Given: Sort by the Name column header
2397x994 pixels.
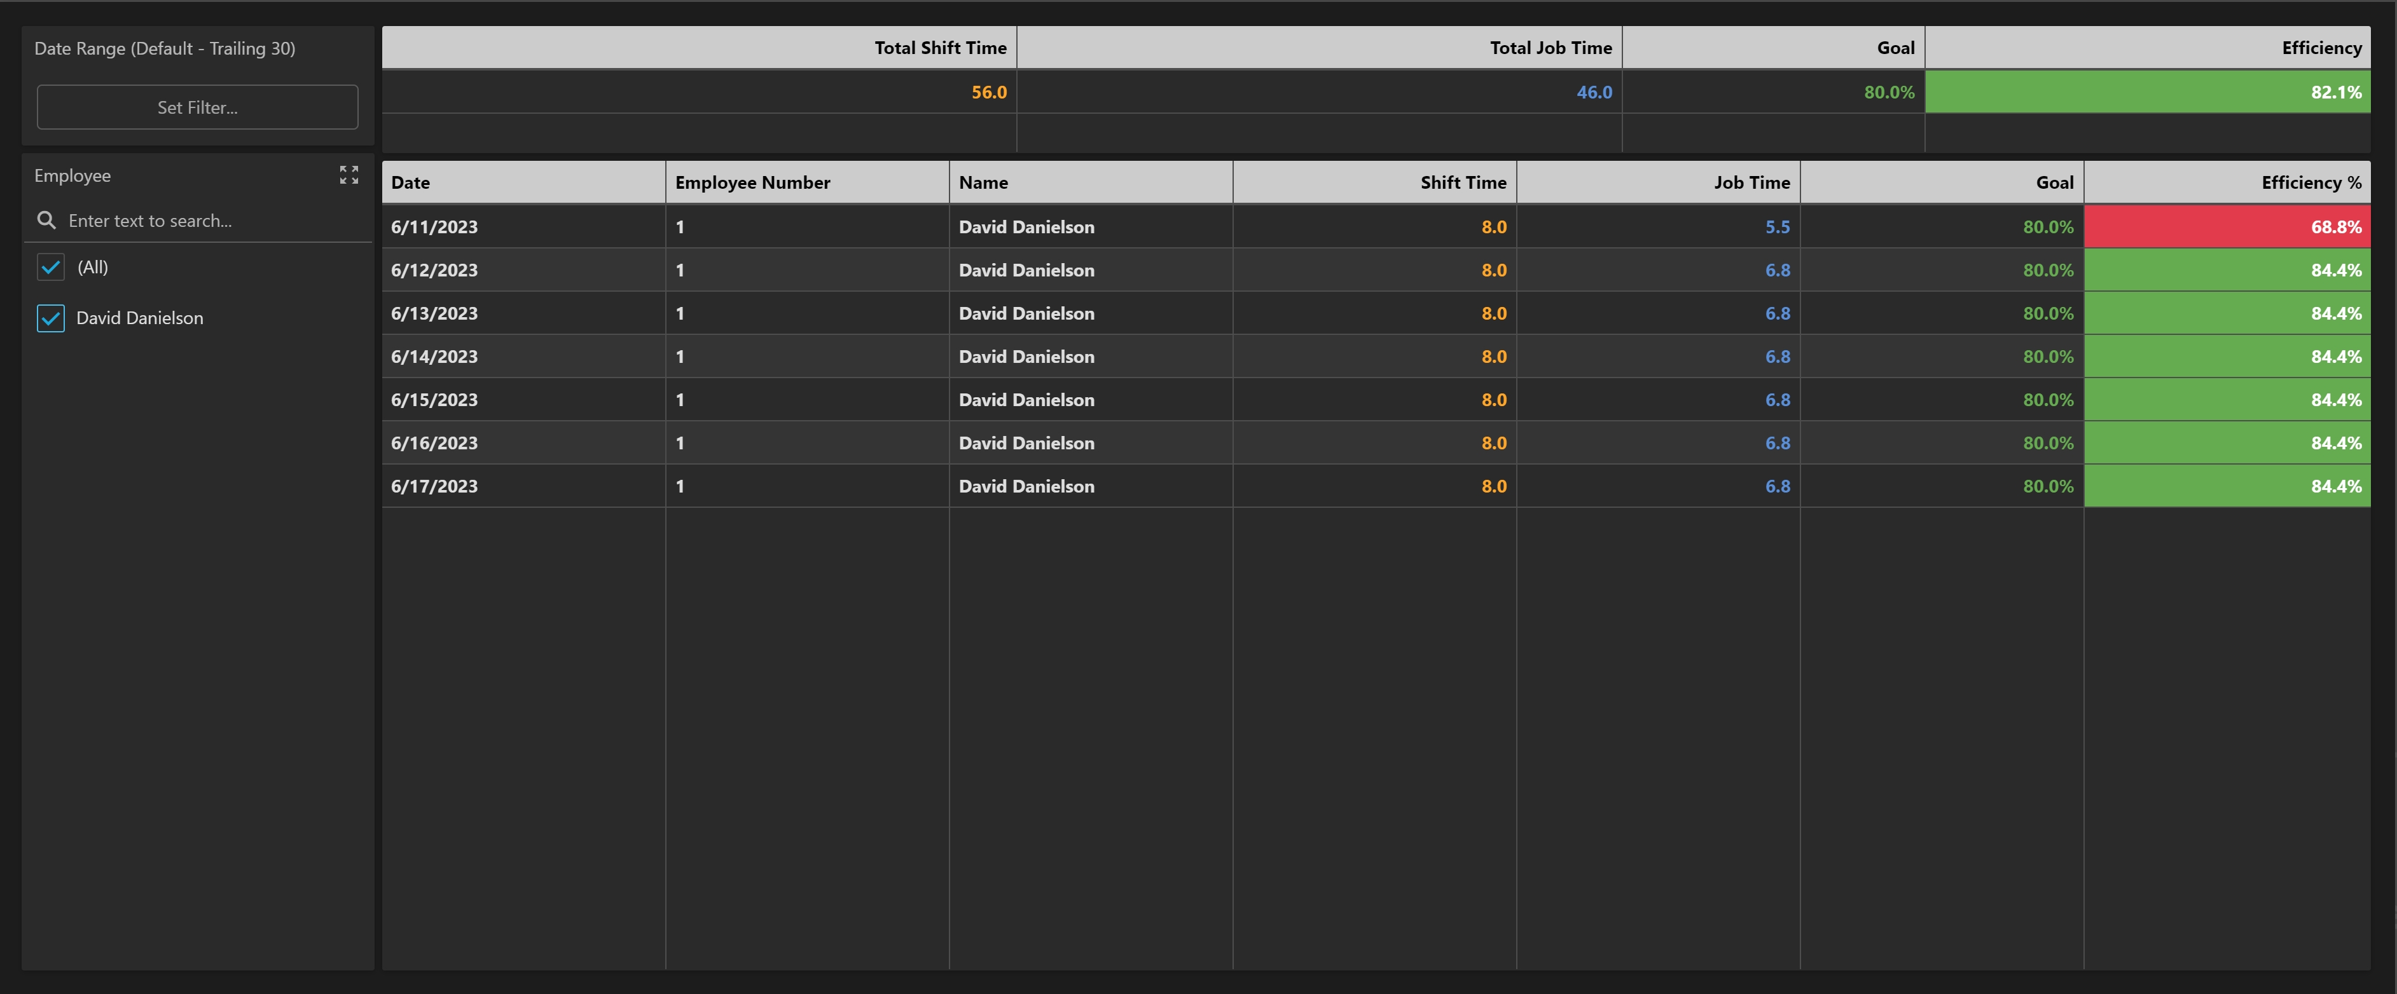Looking at the screenshot, I should click(1089, 182).
